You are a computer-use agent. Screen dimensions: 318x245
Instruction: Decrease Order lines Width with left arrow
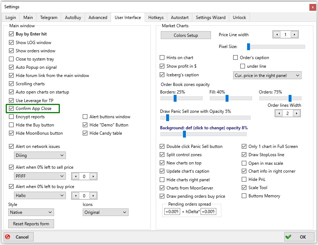[279, 114]
